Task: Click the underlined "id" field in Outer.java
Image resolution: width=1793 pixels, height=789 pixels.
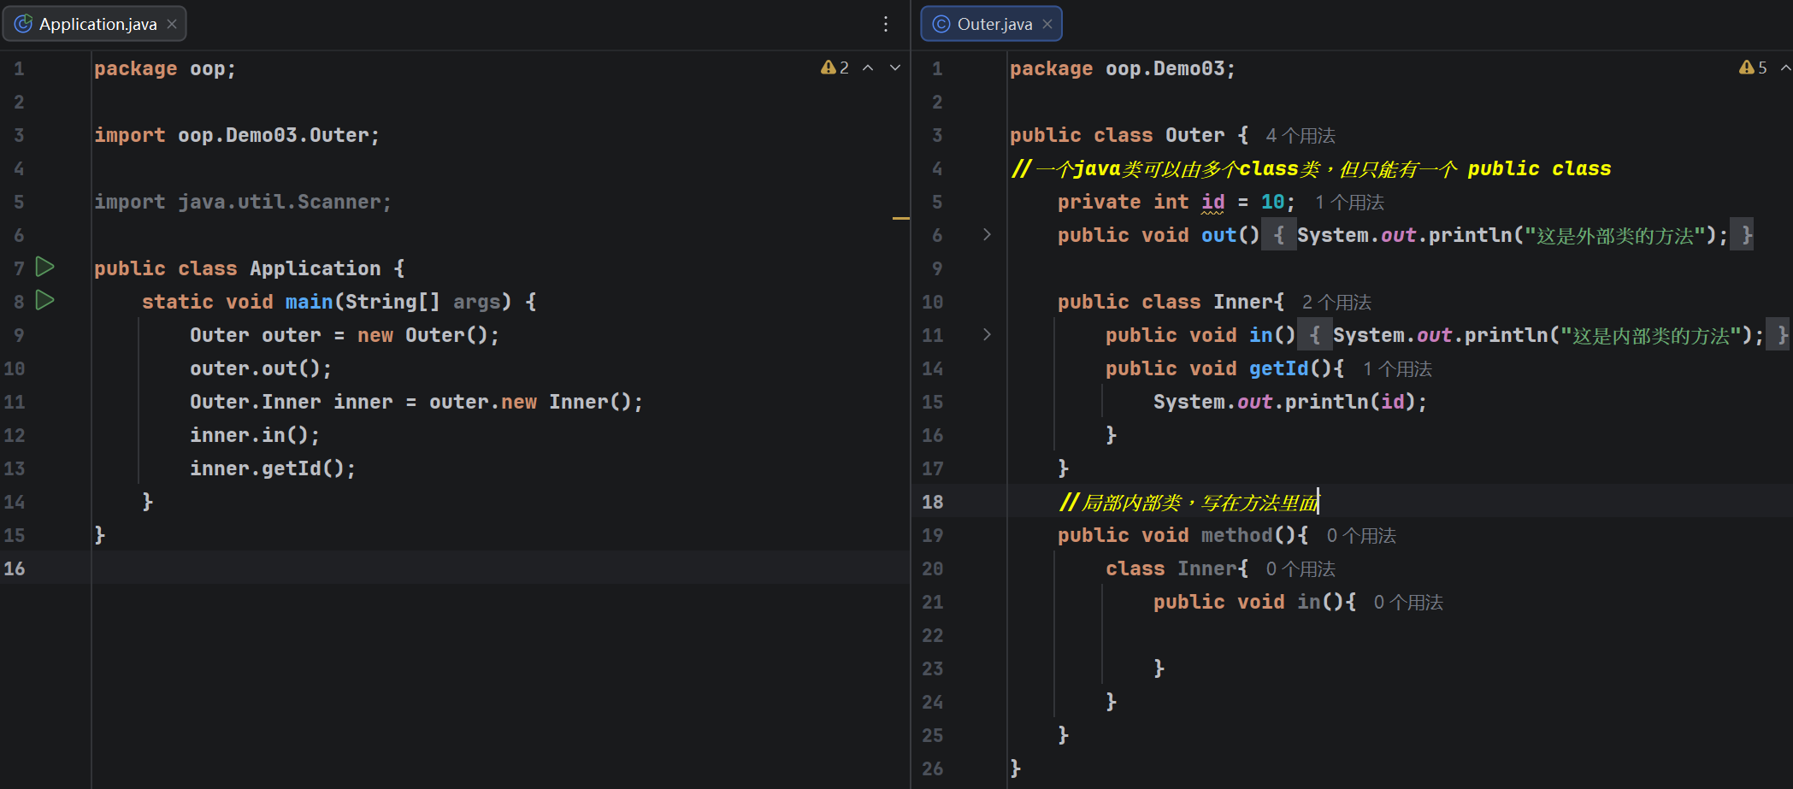Action: coord(1213,202)
